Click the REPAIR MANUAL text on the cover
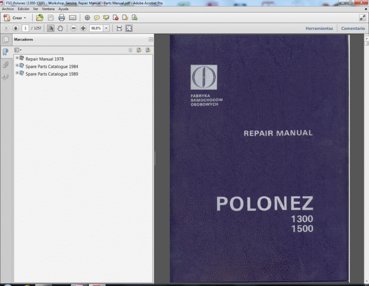 pos(278,133)
